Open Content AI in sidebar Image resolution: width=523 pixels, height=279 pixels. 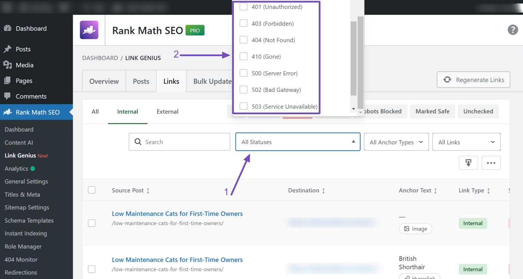[x=19, y=142]
